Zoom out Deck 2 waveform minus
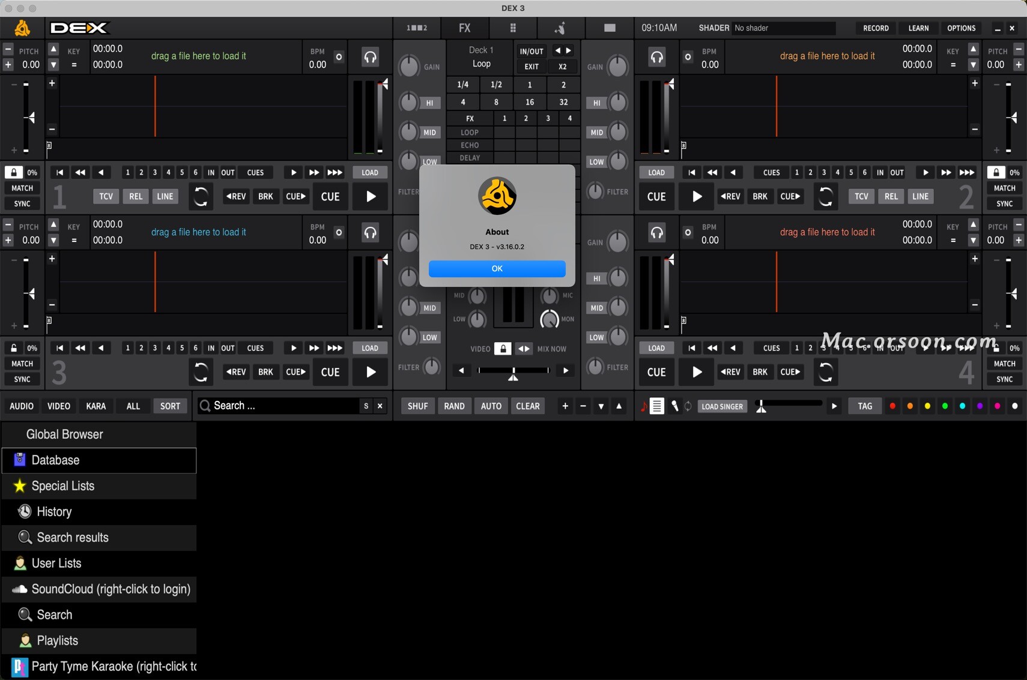This screenshot has width=1027, height=680. pos(975,129)
